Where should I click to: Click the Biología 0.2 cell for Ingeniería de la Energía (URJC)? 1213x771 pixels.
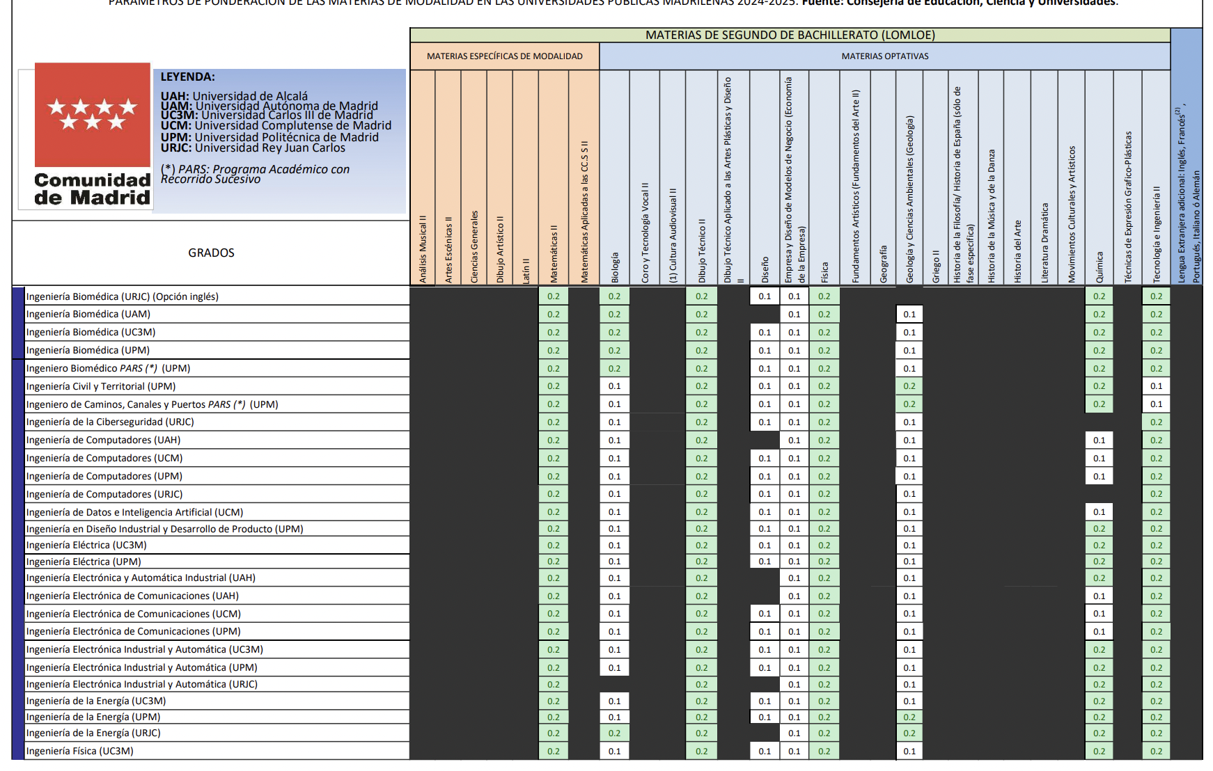click(614, 733)
